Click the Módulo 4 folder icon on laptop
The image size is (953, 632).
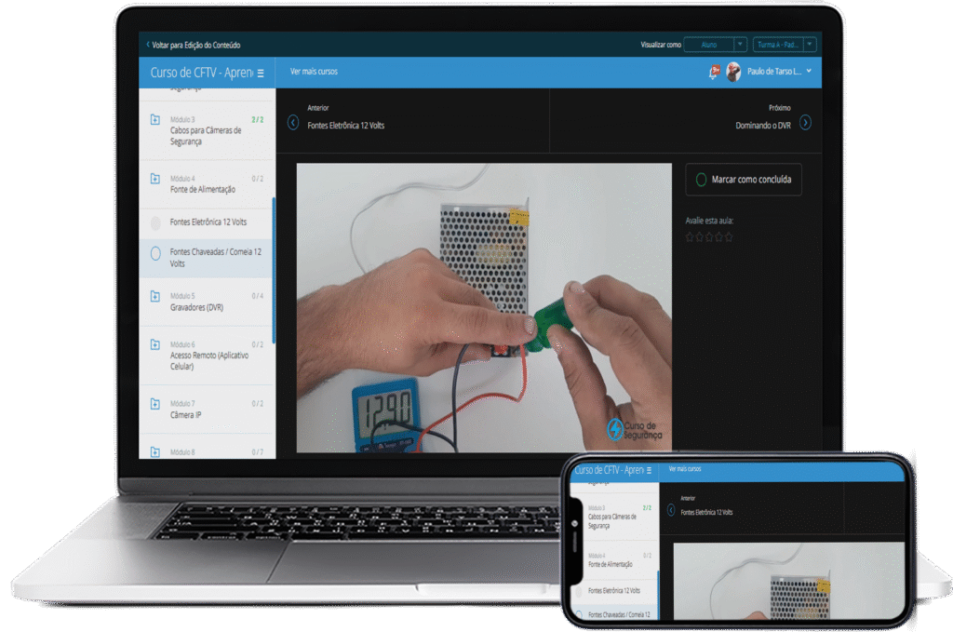[x=155, y=179]
